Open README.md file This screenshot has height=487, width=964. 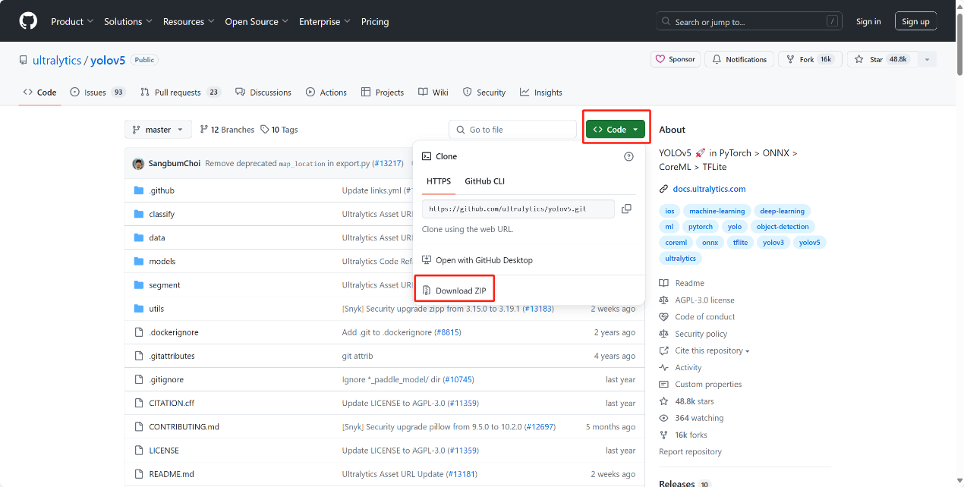coord(172,474)
